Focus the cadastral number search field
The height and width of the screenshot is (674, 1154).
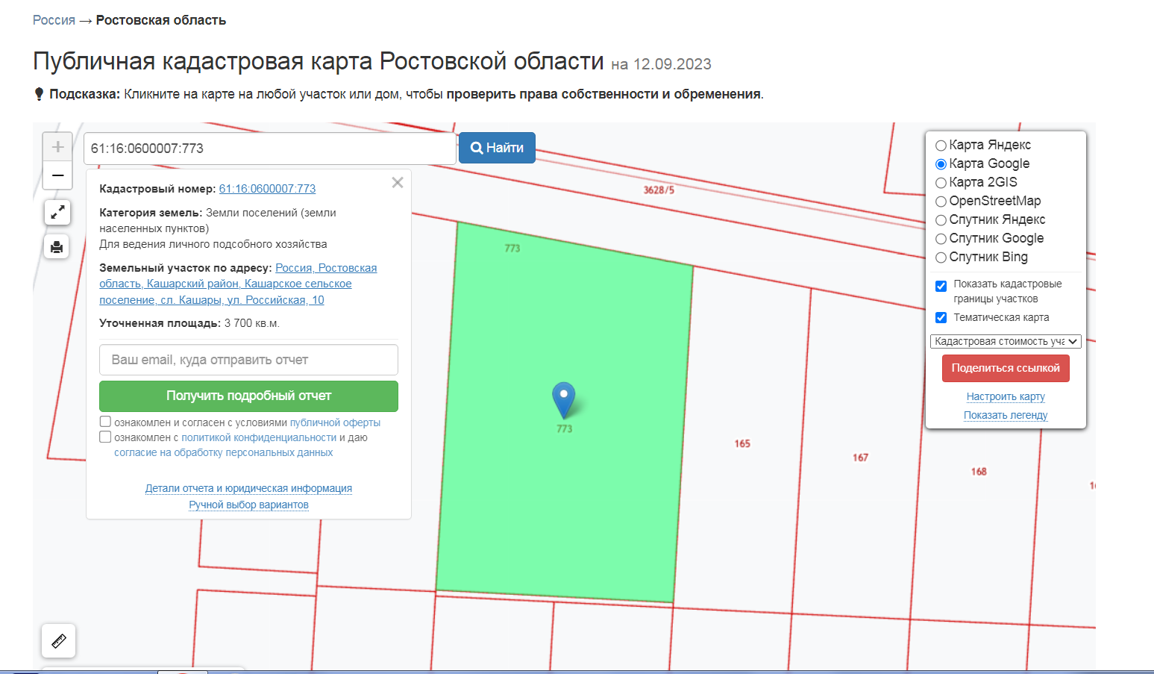pos(269,149)
